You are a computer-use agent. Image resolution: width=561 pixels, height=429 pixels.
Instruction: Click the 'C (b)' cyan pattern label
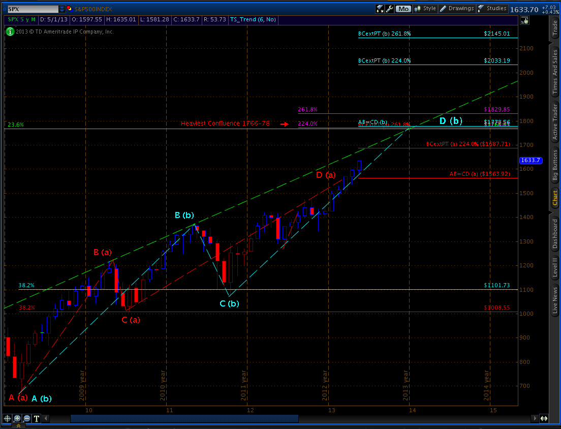tap(229, 304)
